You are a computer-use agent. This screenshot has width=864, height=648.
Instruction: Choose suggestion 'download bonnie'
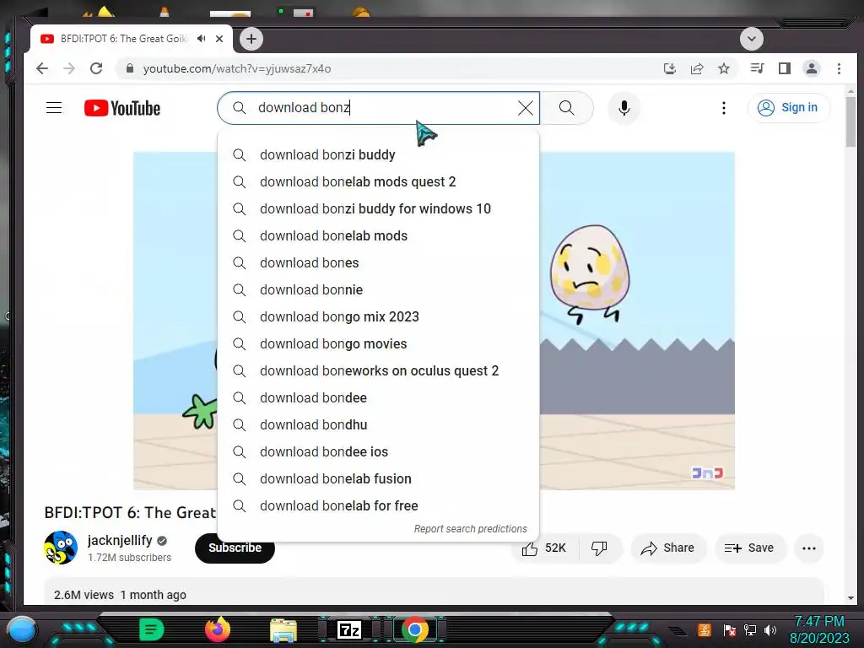[378, 290]
